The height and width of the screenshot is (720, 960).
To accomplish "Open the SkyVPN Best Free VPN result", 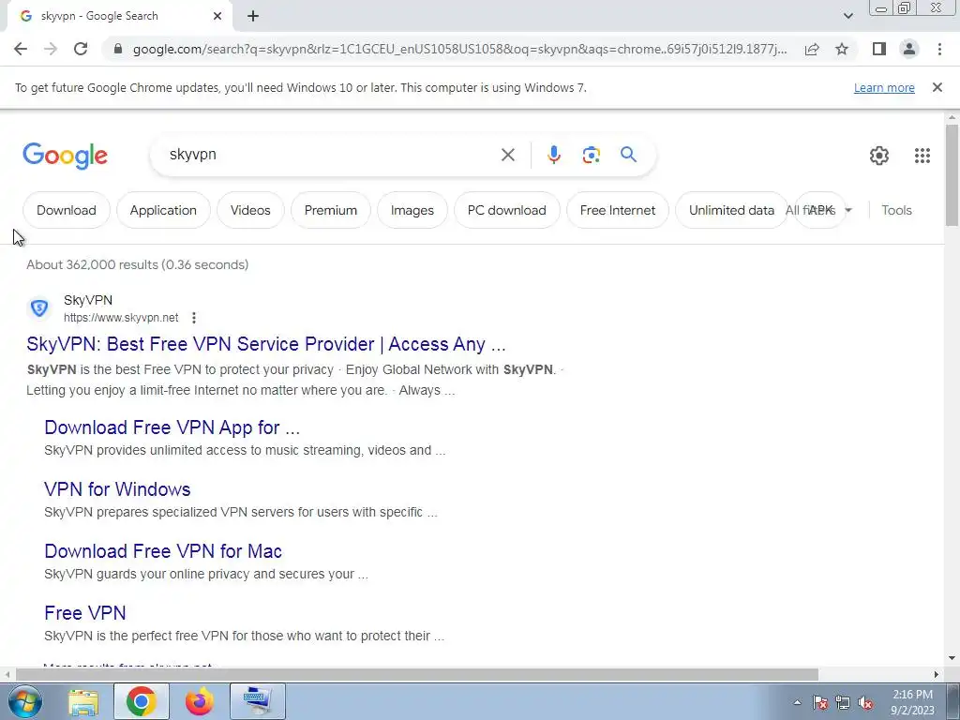I will point(265,344).
